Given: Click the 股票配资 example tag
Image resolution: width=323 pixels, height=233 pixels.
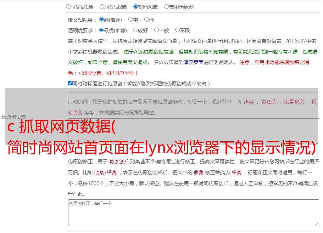Looking at the screenshot, I should (x=294, y=102).
